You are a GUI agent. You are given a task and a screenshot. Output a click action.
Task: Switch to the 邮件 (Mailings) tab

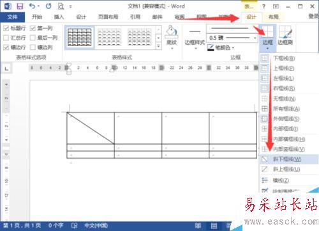(x=157, y=17)
